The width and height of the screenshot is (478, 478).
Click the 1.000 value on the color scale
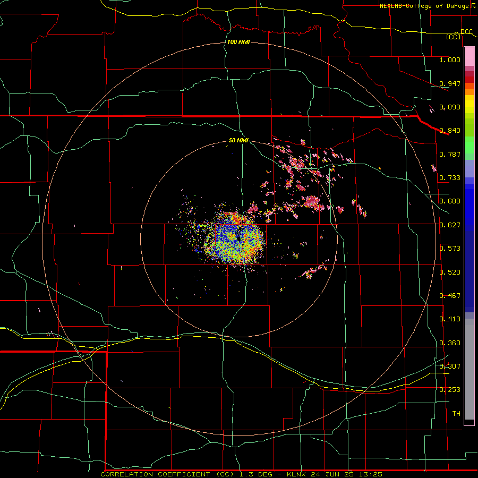450,59
